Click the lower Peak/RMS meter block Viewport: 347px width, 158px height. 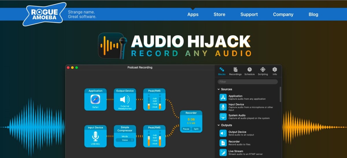154,136
